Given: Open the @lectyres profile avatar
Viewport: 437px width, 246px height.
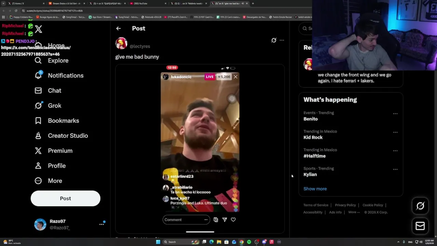Looking at the screenshot, I should point(121,43).
